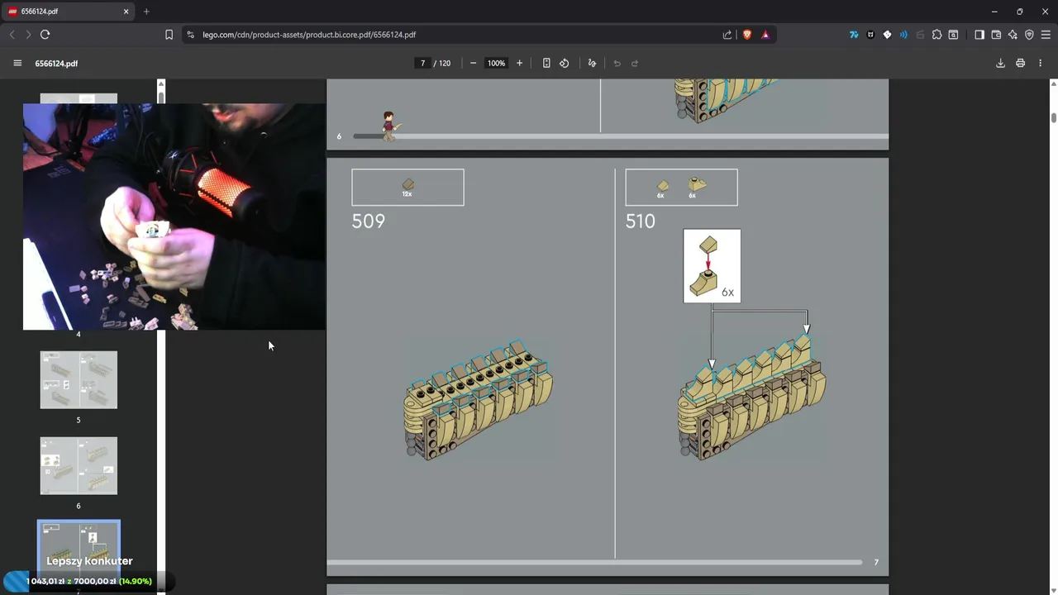Zoom in the PDF with the plus button
Image resolution: width=1058 pixels, height=595 pixels.
(519, 63)
